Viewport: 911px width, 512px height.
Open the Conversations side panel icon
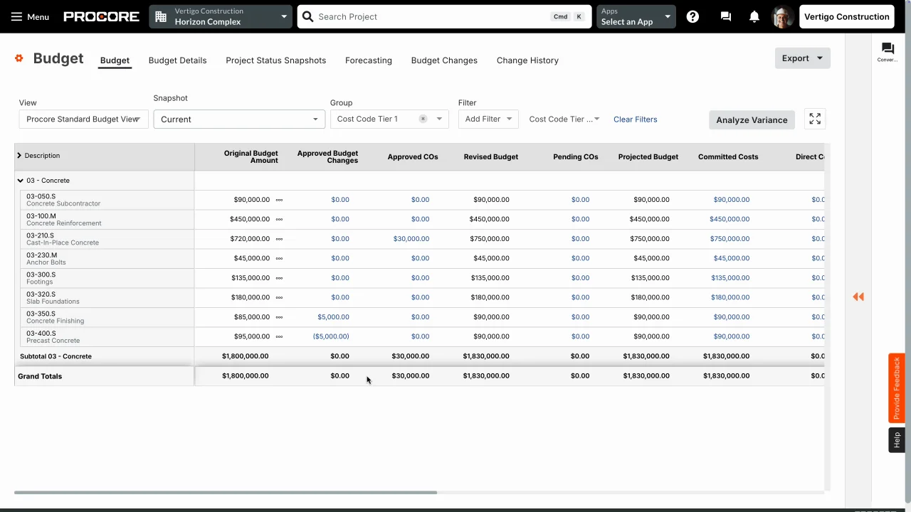tap(887, 51)
